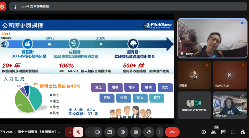Click the 控制 box on slide

pos(107,98)
